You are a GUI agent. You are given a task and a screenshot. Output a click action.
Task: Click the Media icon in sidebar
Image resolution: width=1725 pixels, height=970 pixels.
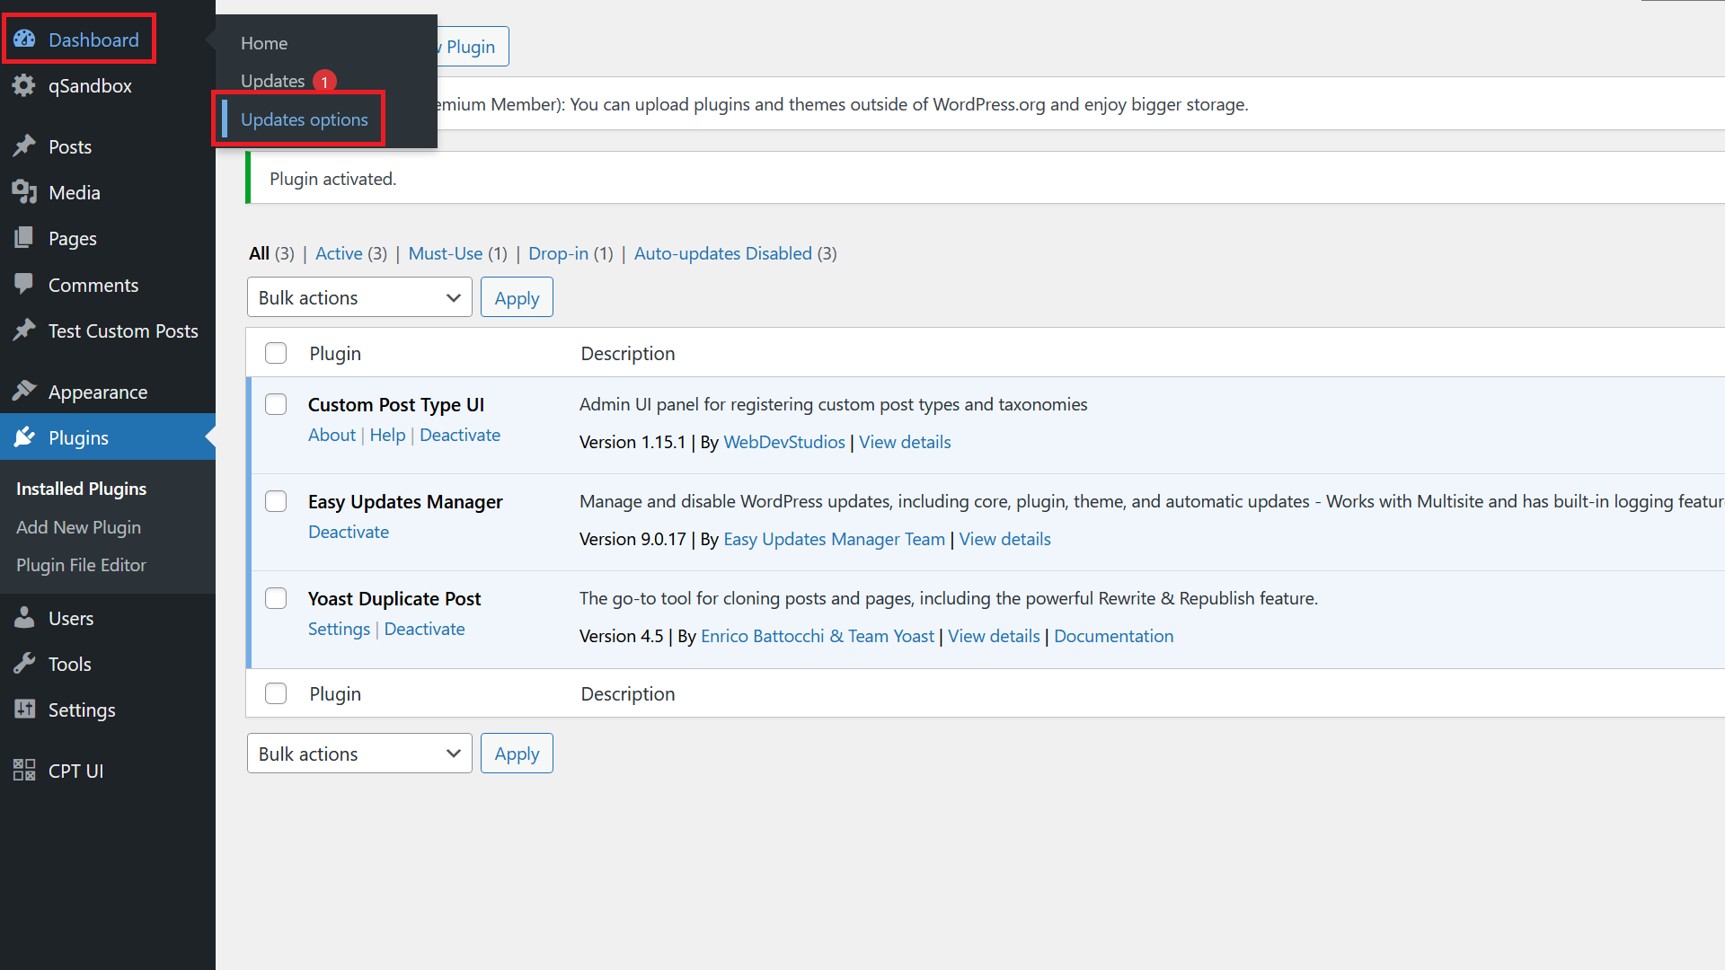coord(24,192)
